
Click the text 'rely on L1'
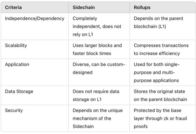point(83,34)
